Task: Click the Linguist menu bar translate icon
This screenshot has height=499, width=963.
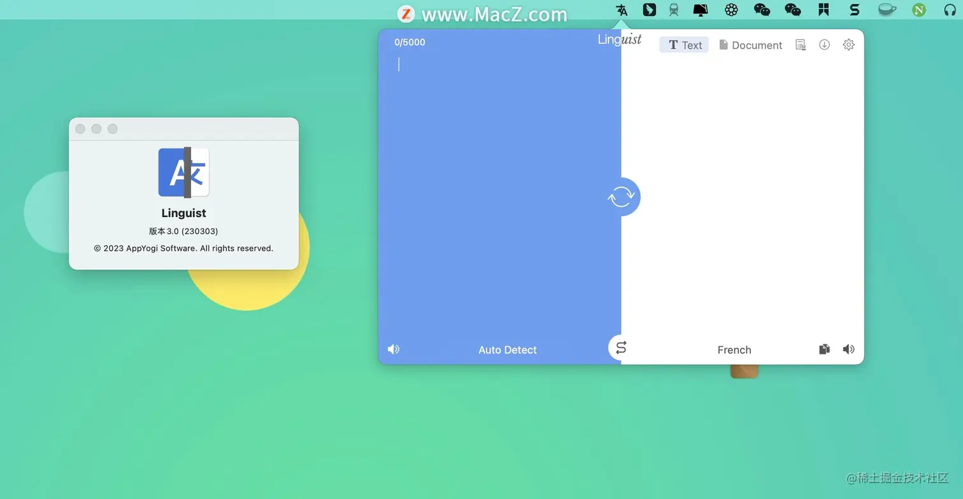Action: pyautogui.click(x=622, y=10)
